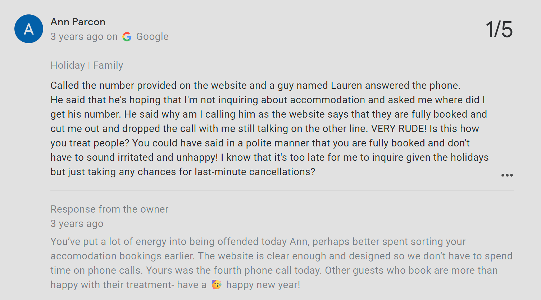This screenshot has width=541, height=300.
Task: Follow the Google source text link
Action: (152, 37)
